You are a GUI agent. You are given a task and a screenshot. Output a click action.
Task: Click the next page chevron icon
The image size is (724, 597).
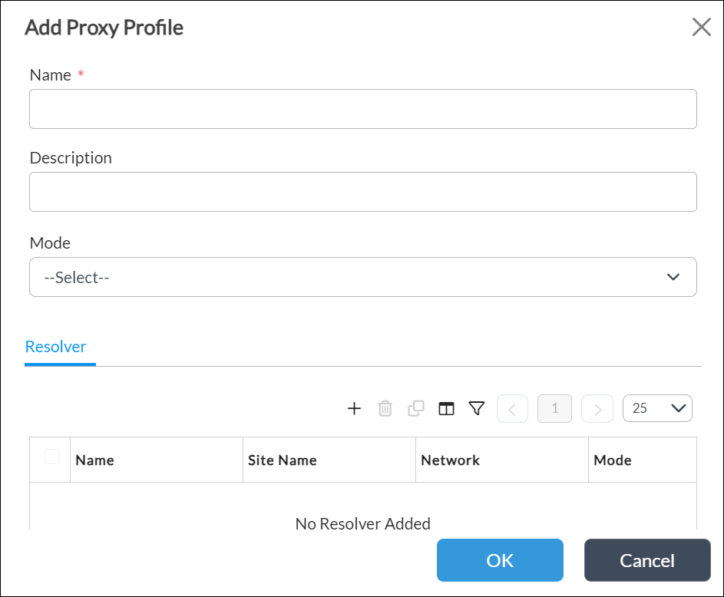(597, 408)
